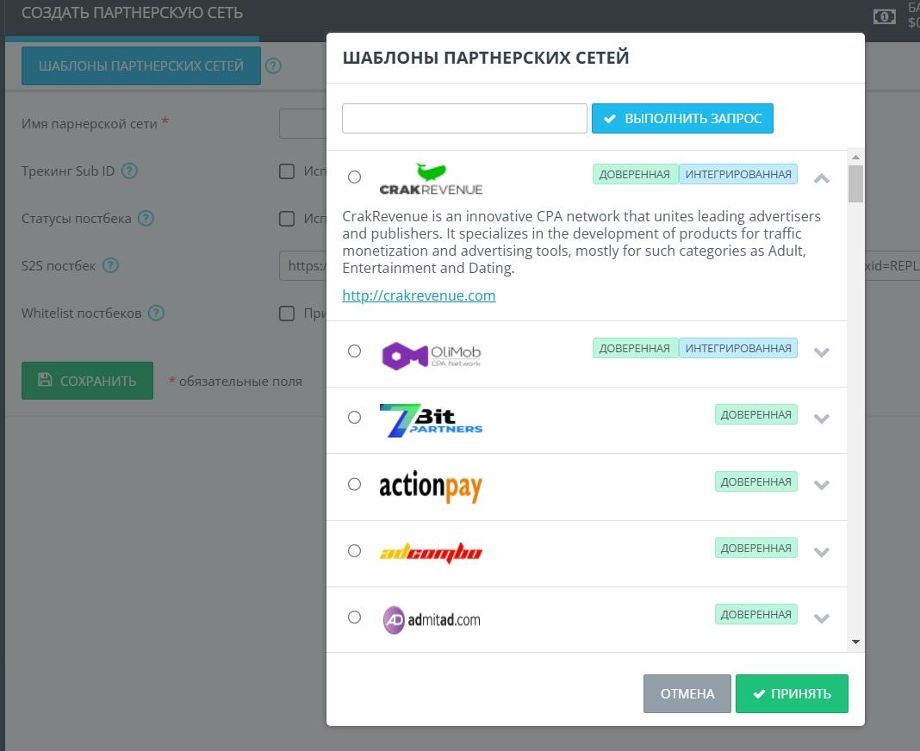The height and width of the screenshot is (751, 920).
Task: Click the Имя парнерской сети label
Action: (90, 124)
